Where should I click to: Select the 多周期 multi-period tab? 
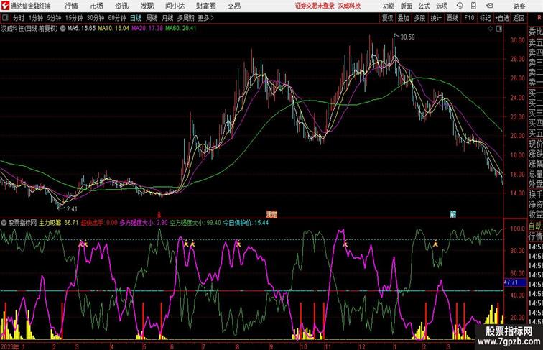(x=185, y=18)
